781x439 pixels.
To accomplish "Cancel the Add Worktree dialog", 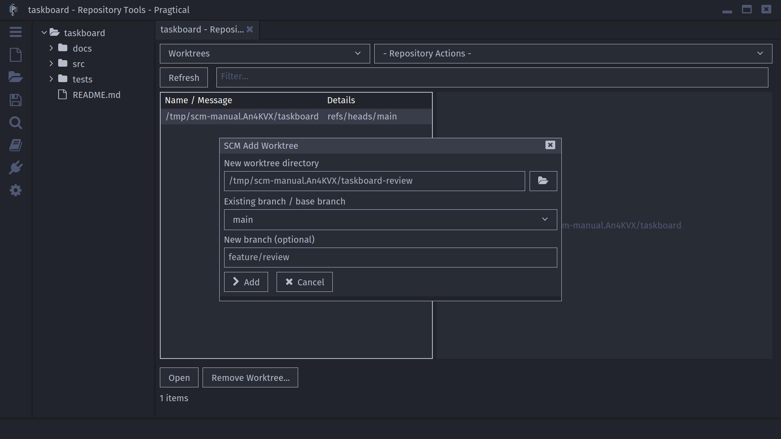I will (305, 282).
